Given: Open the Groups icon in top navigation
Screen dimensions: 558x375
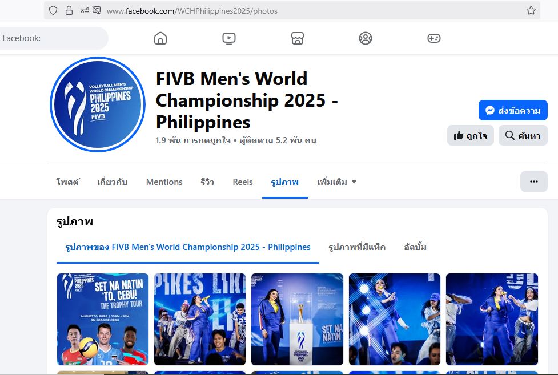Looking at the screenshot, I should tap(366, 38).
